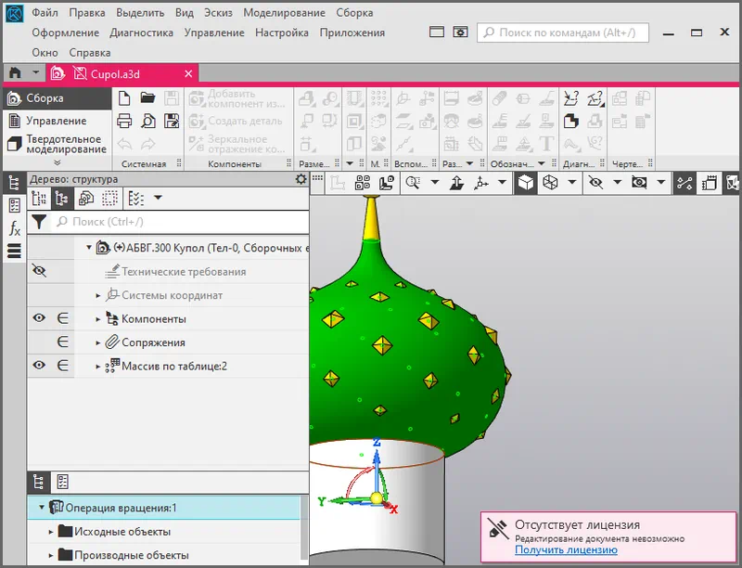The image size is (742, 568).
Task: Open the model tree sidebar icon
Action: point(14,183)
